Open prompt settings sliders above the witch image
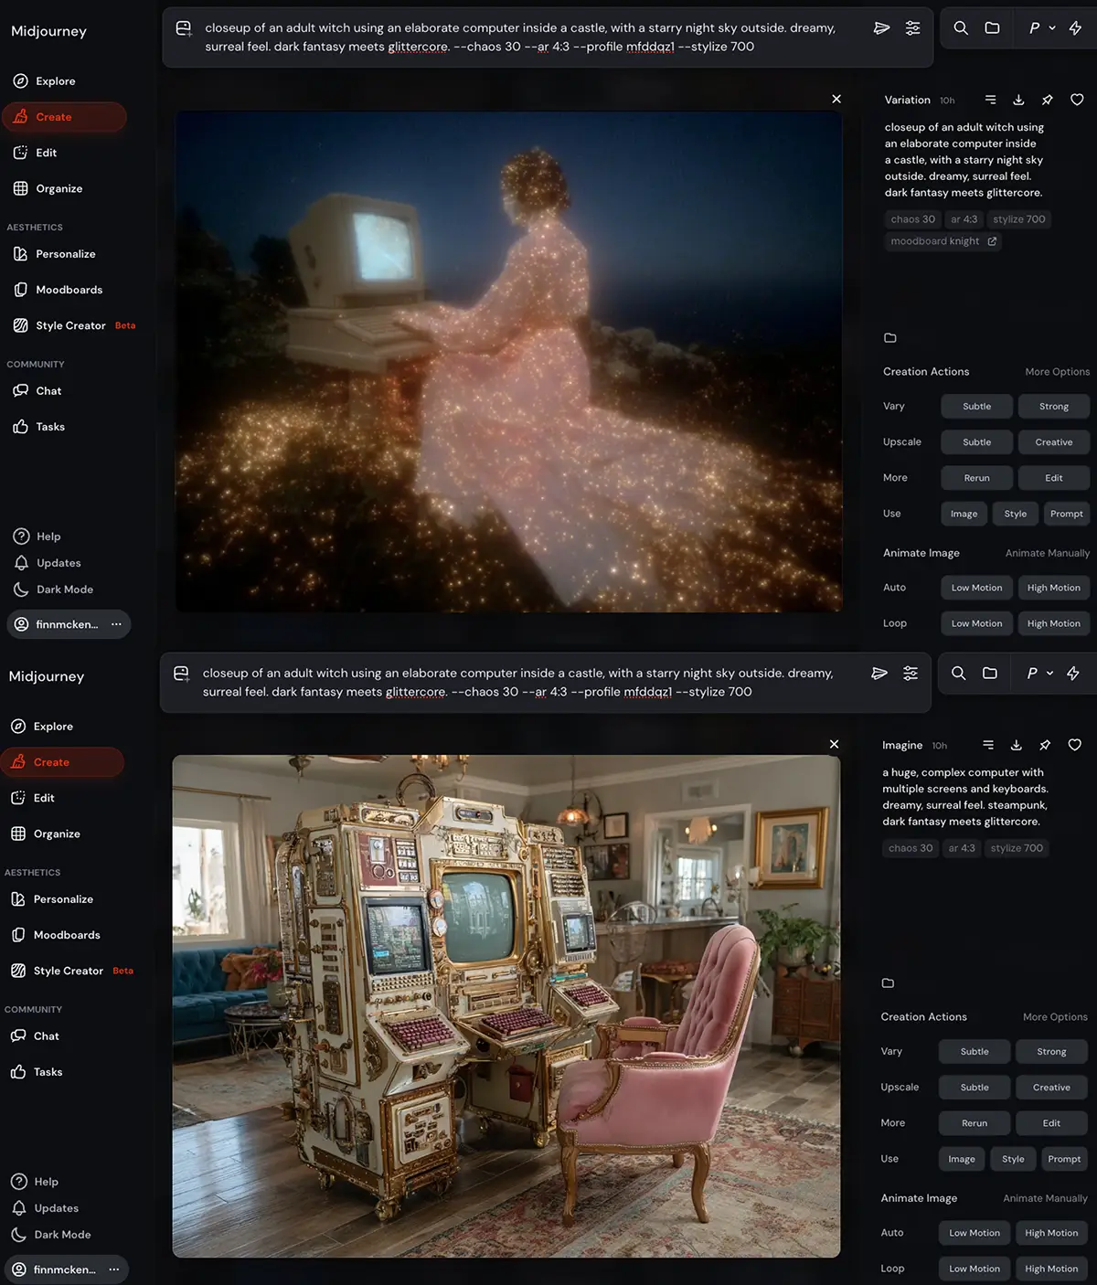This screenshot has height=1285, width=1097. [912, 28]
